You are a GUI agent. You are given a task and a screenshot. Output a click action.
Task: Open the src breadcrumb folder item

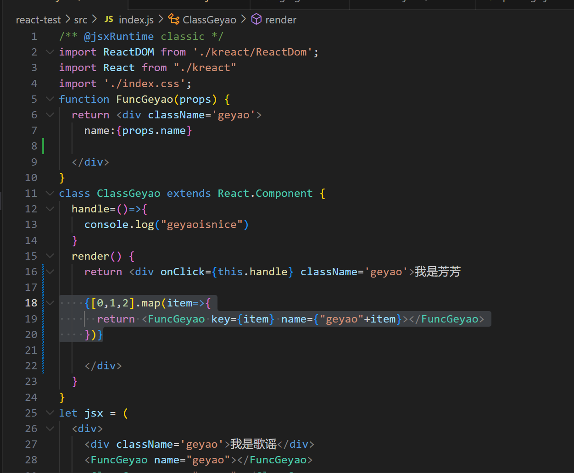(x=80, y=19)
